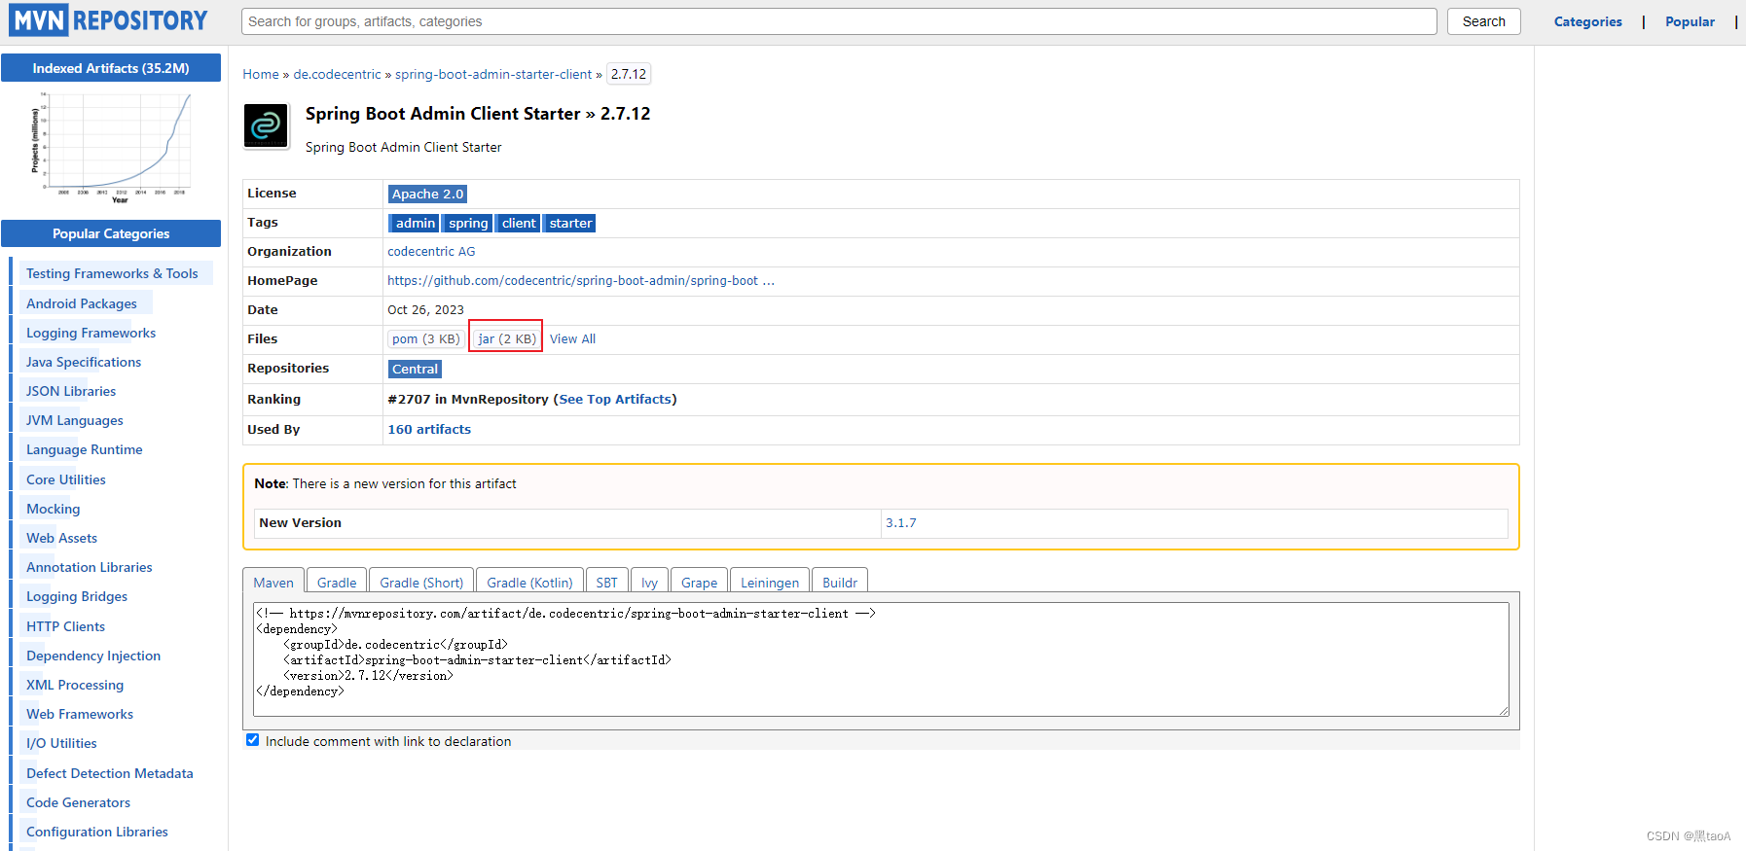Click the Indexed Artifacts (35.2M) header
Viewport: 1746px width, 851px height.
(x=111, y=68)
